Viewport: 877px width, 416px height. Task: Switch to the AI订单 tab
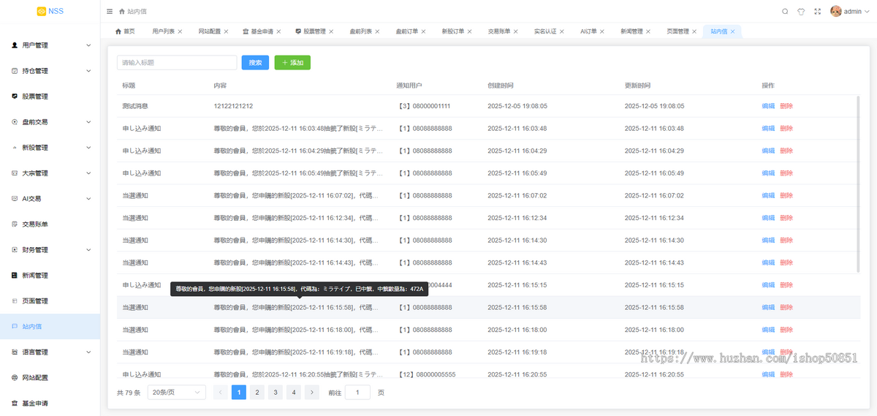(588, 31)
